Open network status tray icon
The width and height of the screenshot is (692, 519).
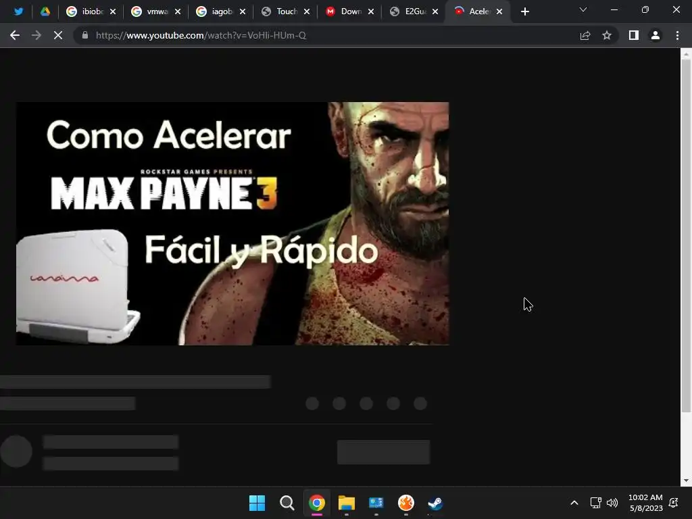[x=595, y=503]
